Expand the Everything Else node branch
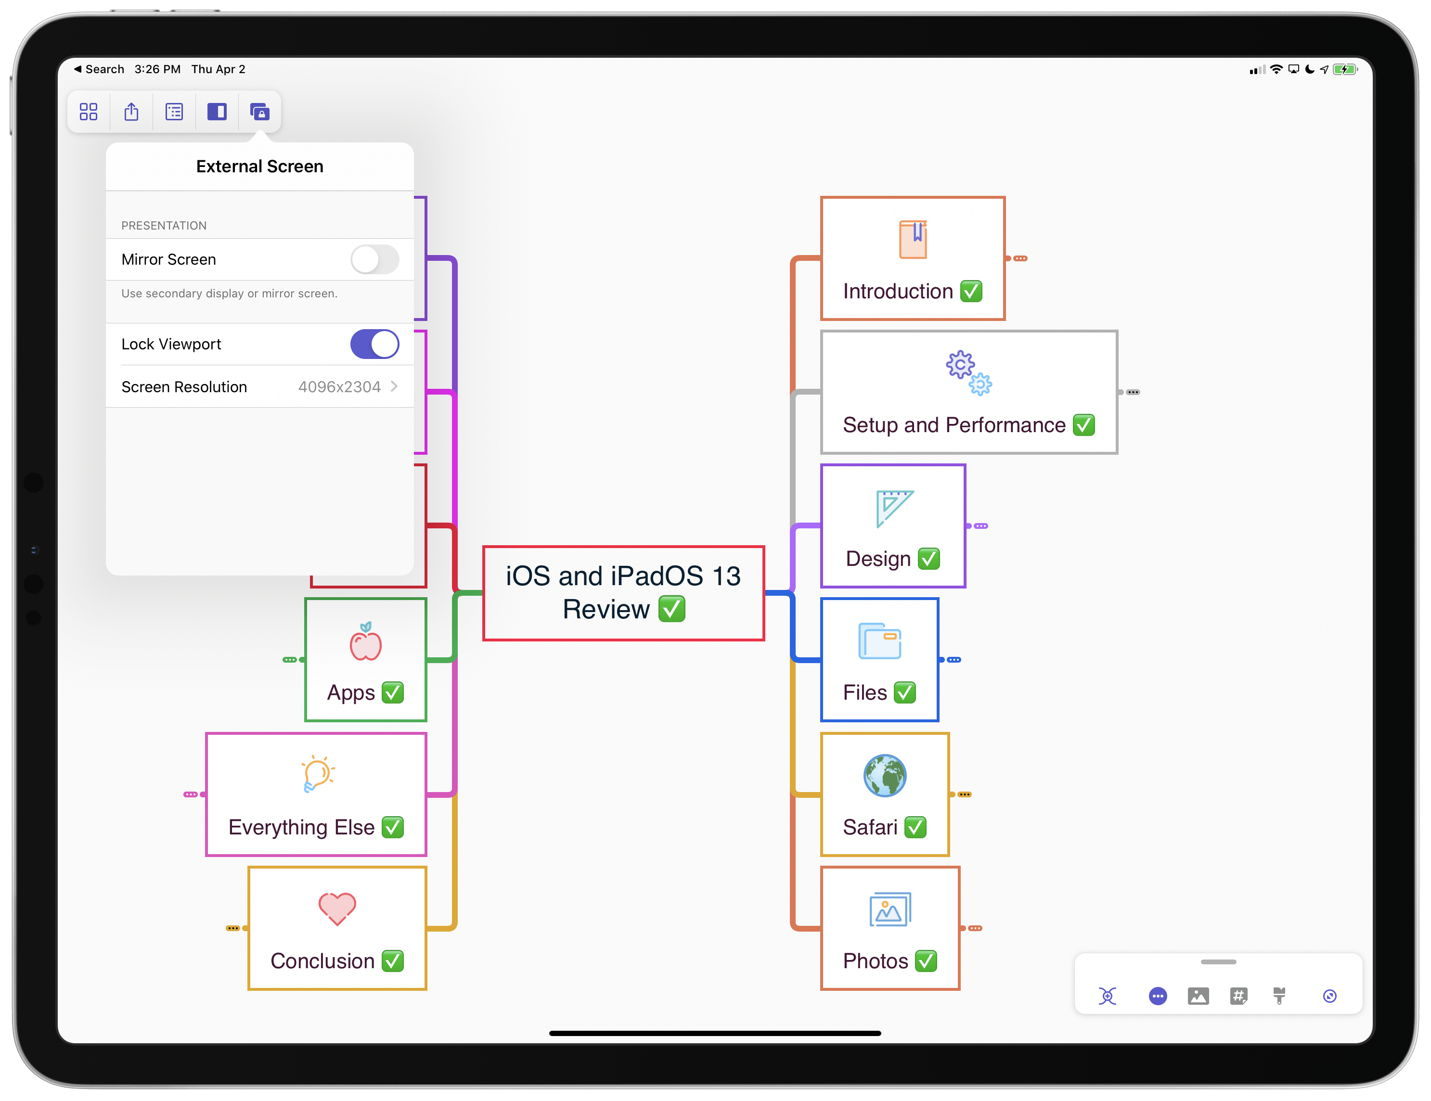 coord(191,794)
